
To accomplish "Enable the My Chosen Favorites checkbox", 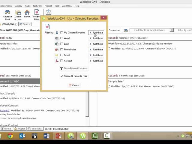I will coord(61,32).
